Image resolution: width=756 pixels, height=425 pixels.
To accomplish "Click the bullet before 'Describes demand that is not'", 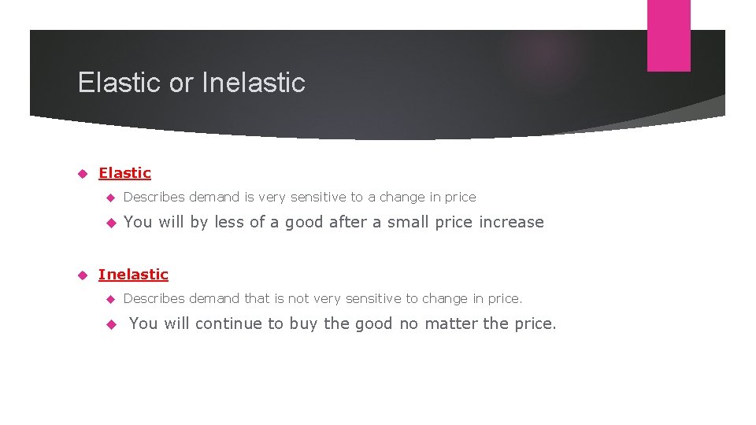I will click(x=111, y=299).
